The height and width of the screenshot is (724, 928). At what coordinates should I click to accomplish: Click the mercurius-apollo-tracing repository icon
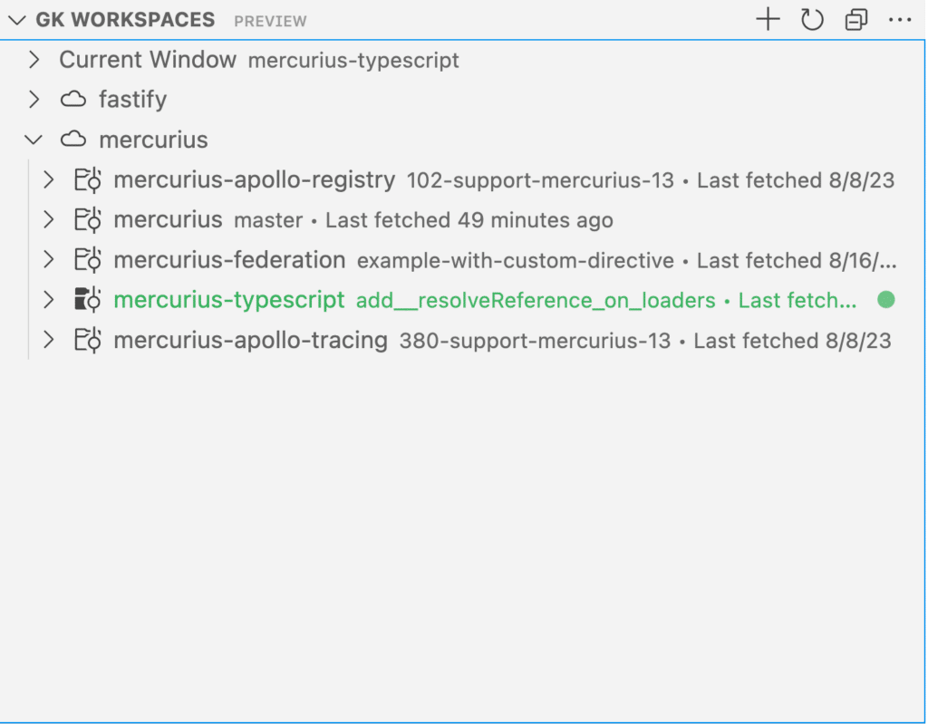[88, 341]
